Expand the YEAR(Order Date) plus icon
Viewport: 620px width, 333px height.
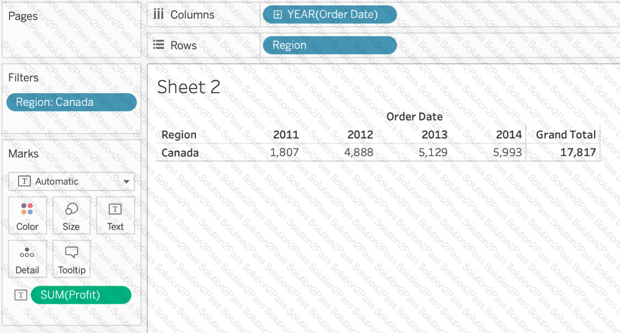[277, 15]
